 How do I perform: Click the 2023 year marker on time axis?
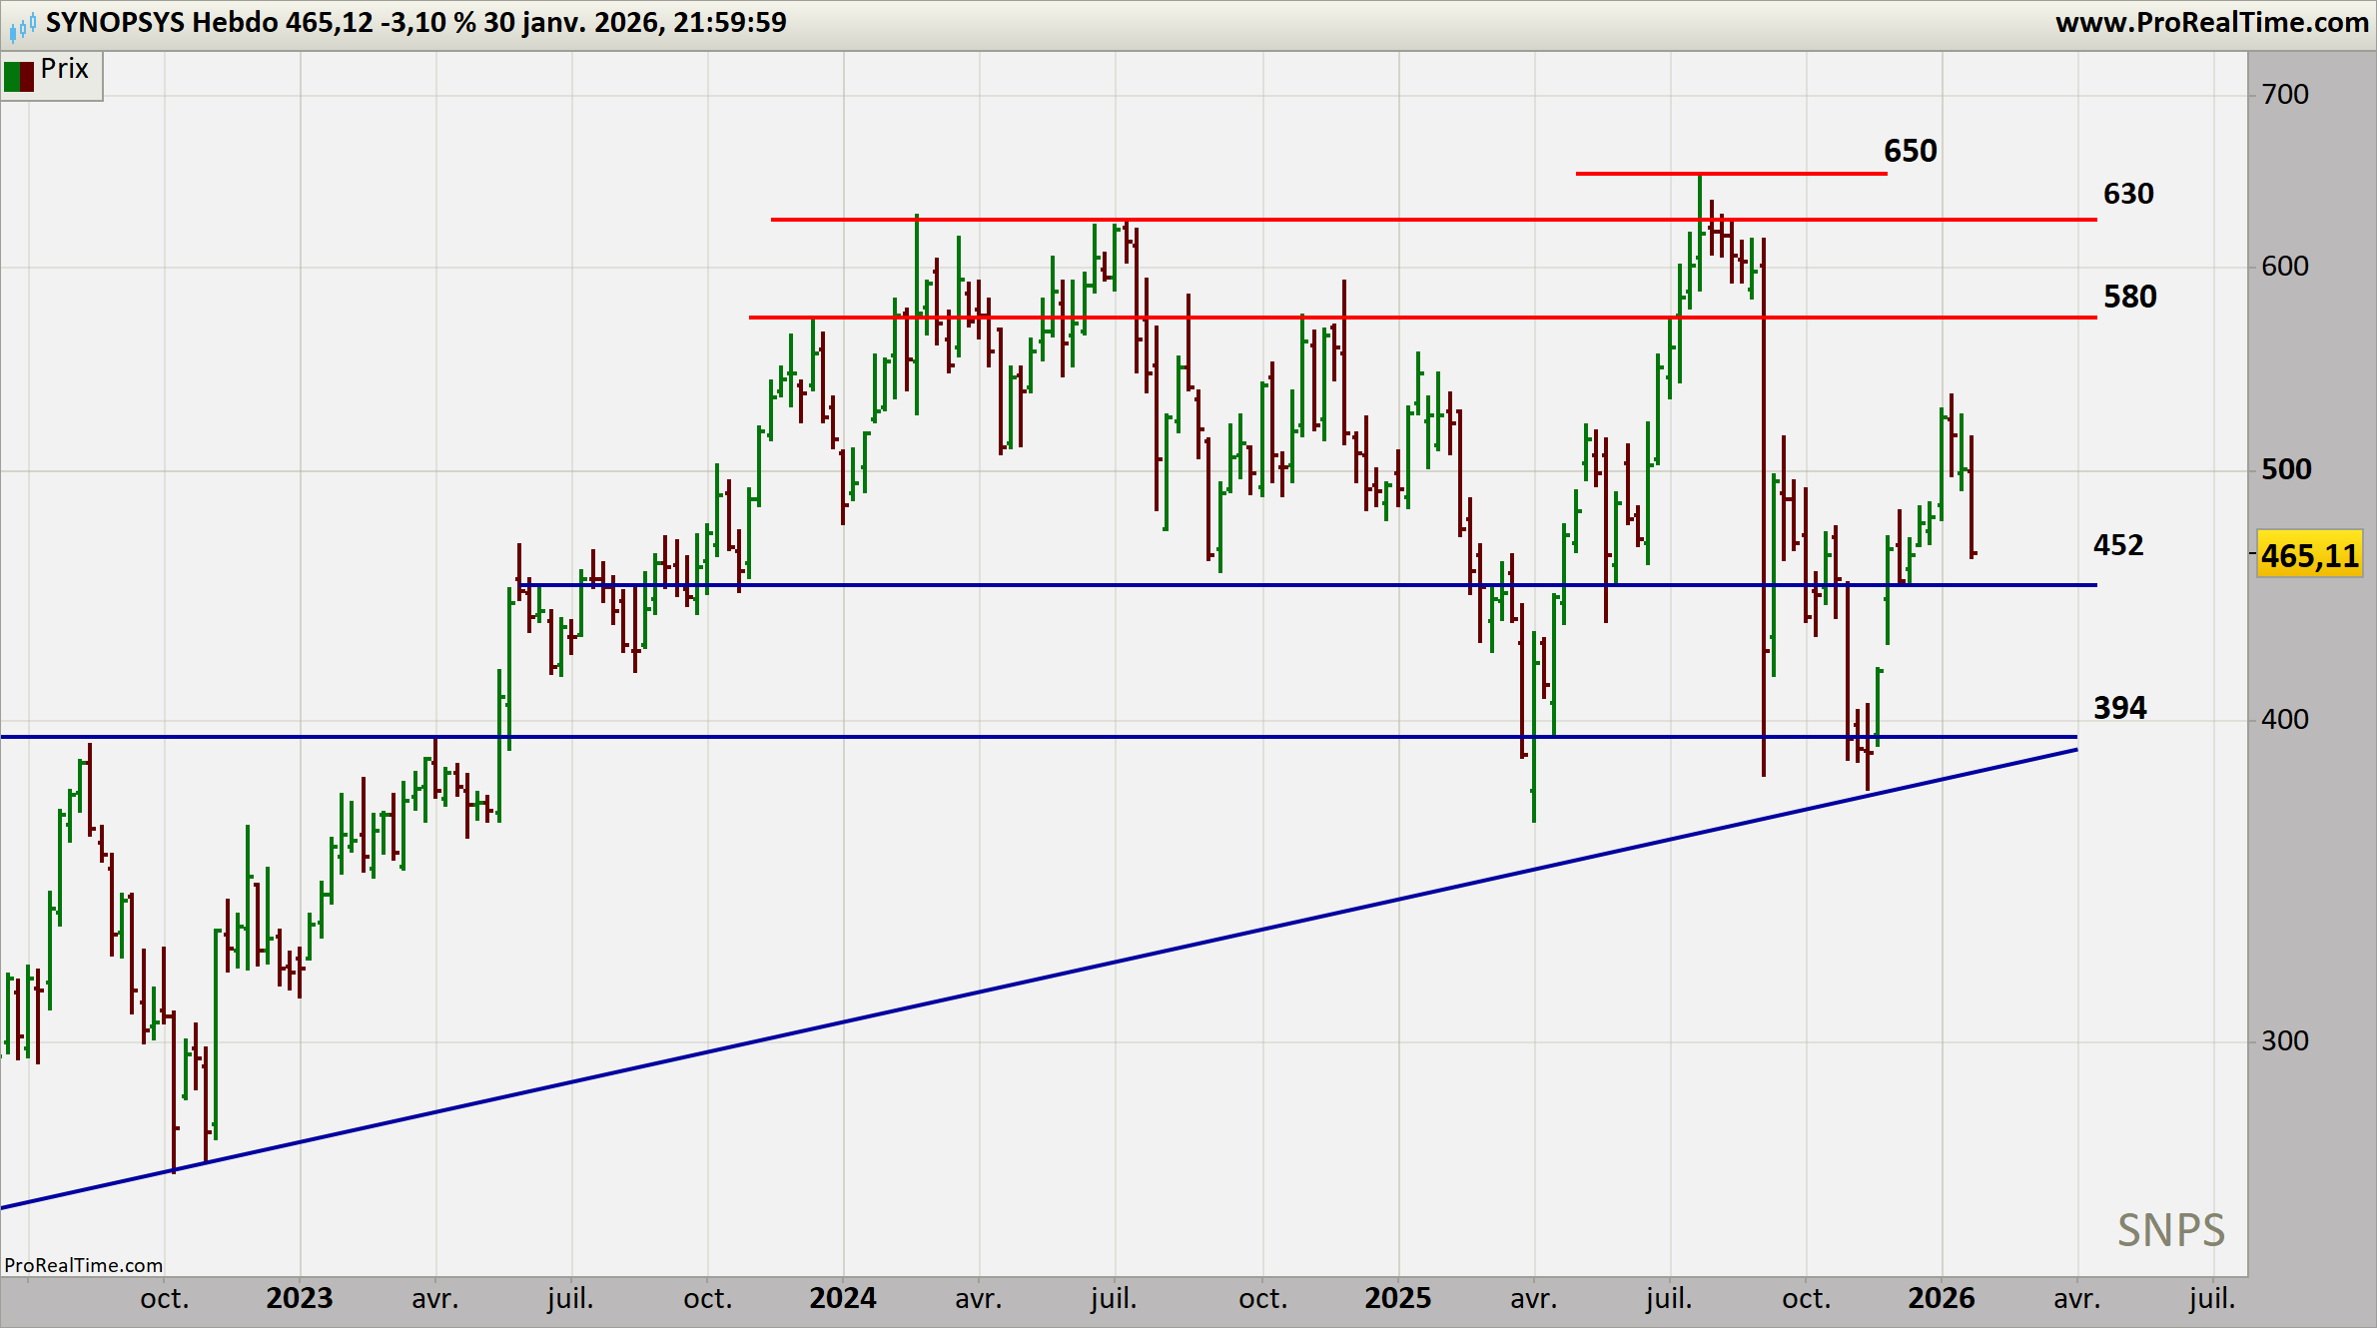pos(300,1298)
